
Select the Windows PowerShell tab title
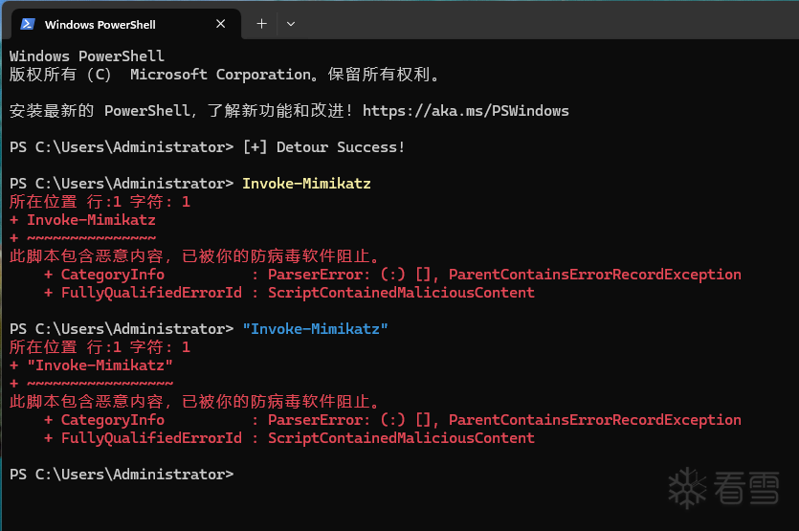(100, 24)
